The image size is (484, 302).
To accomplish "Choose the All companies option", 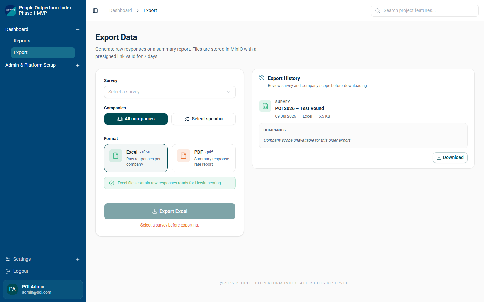I will 136,119.
